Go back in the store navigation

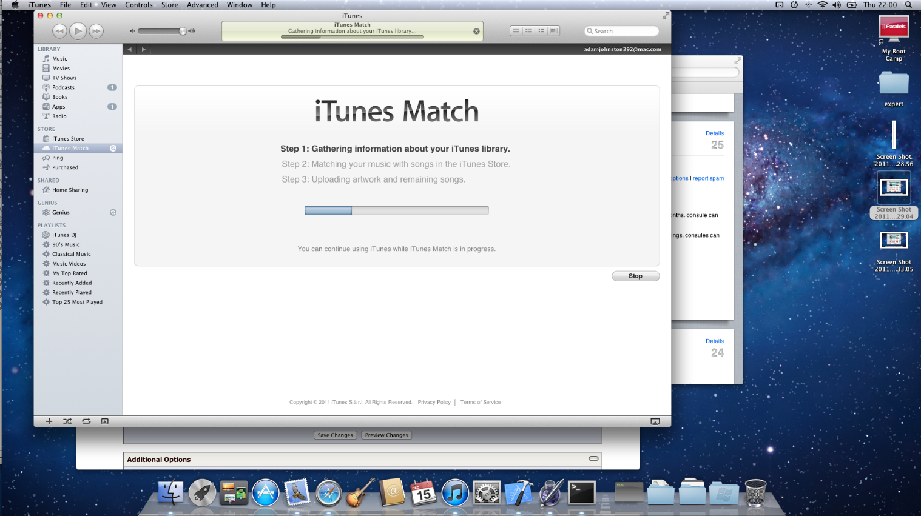130,49
